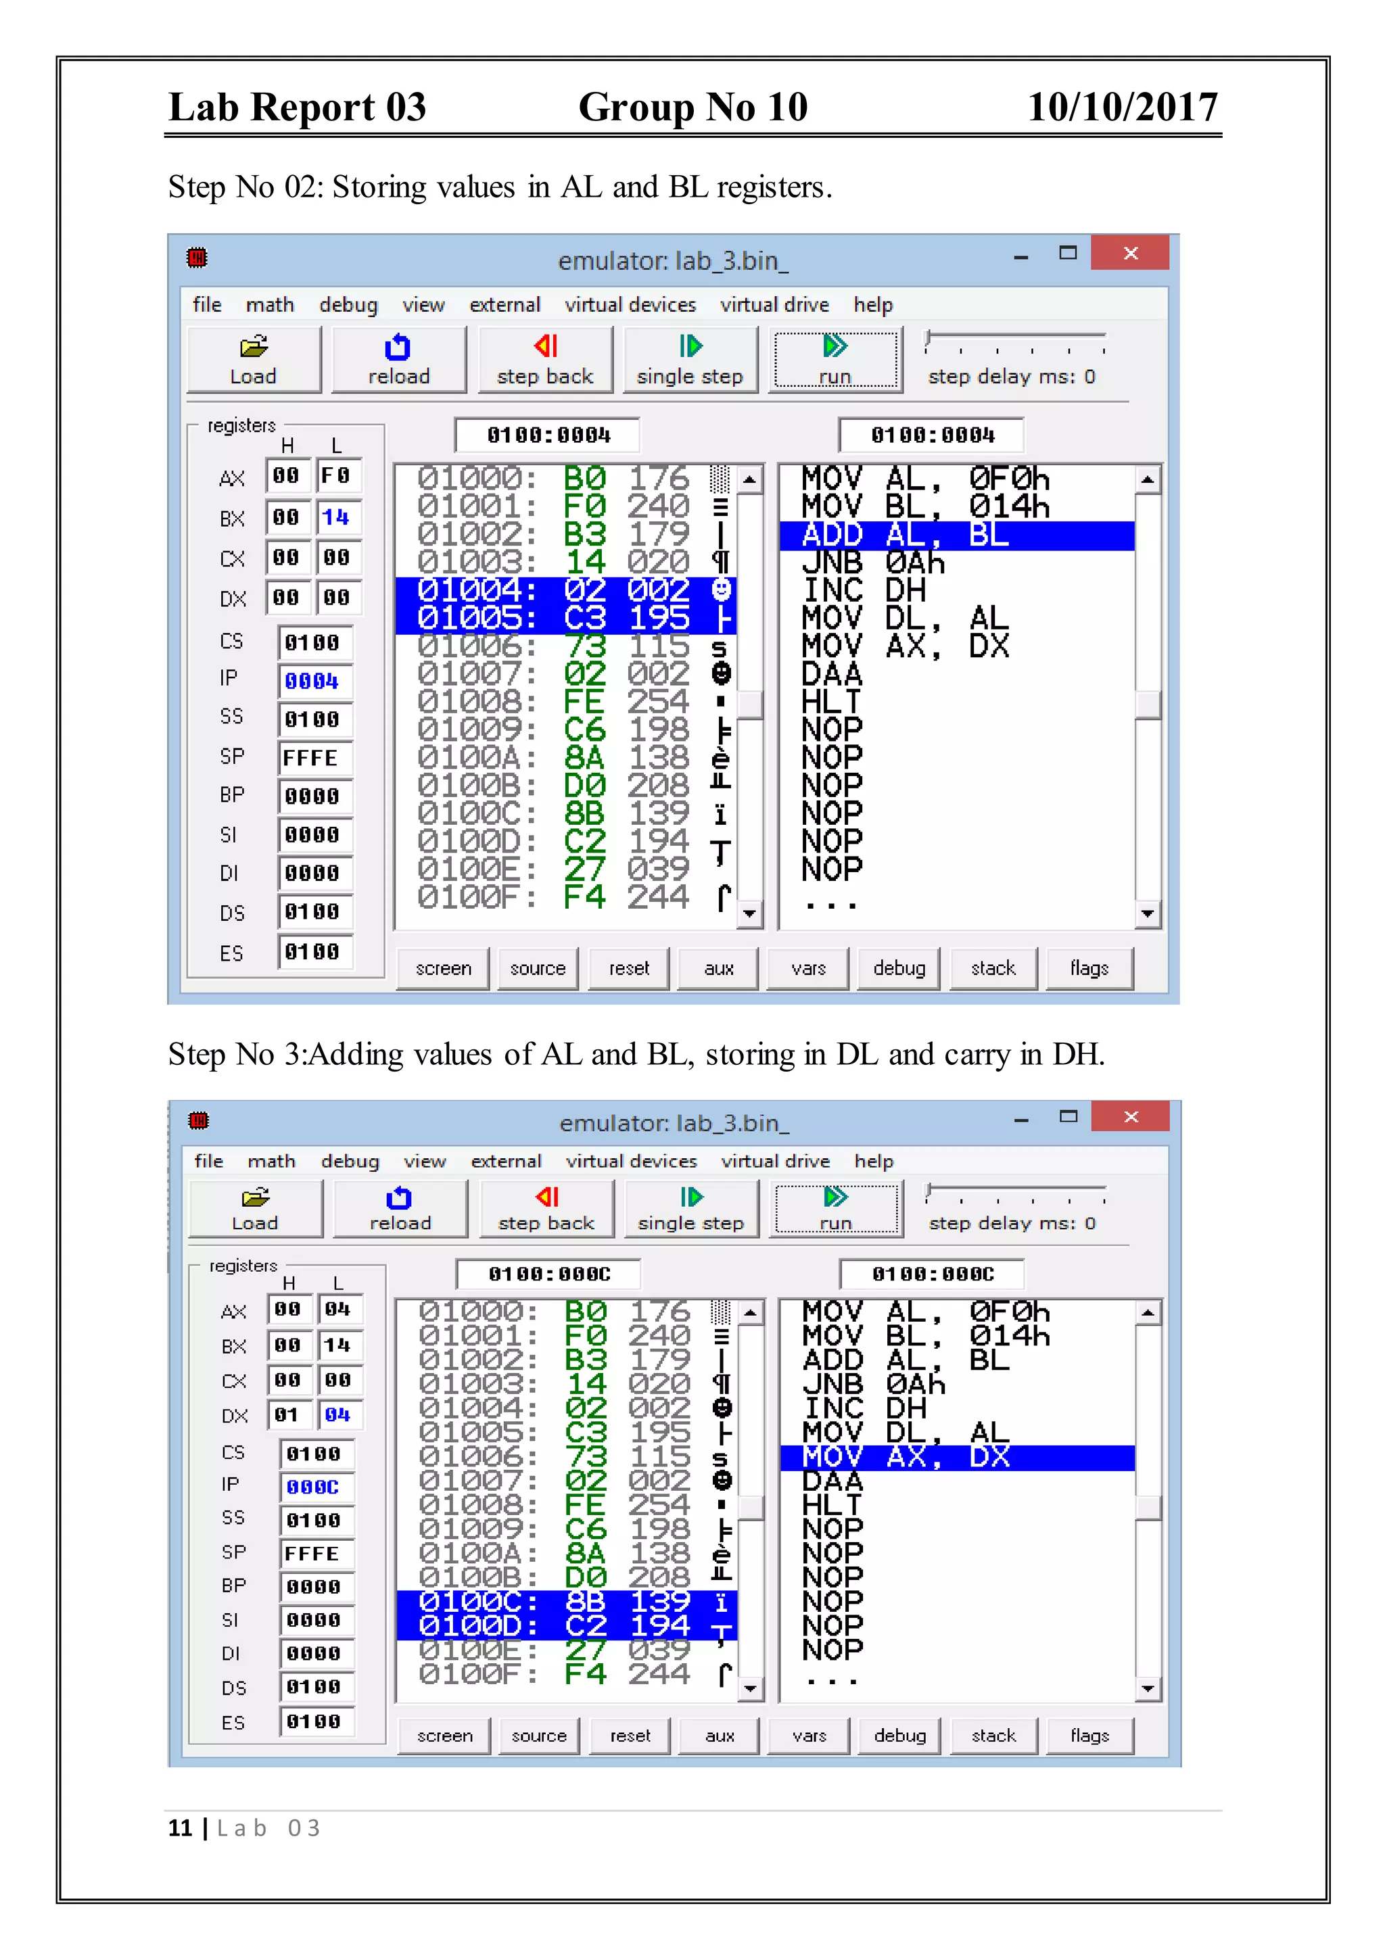This screenshot has height=1958, width=1385.
Task: Click DX low register 04 in lower window
Action: coord(341,1415)
